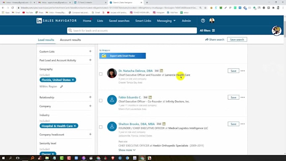Open Fabio Eduardo C. profile
Image resolution: width=286 pixels, height=161 pixels.
coord(130,98)
